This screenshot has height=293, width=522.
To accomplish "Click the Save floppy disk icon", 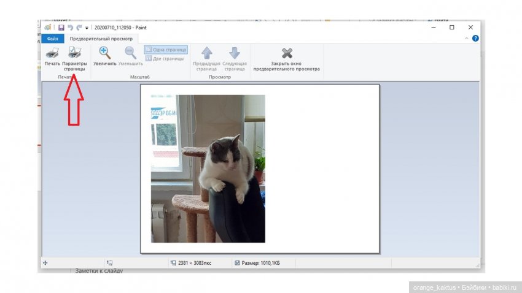I will point(61,28).
